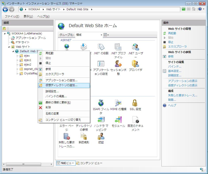Collapse the Default Web Site node
The height and width of the screenshot is (174, 208).
(x=13, y=51)
